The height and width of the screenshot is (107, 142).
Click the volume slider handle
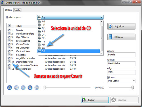[x=133, y=87]
